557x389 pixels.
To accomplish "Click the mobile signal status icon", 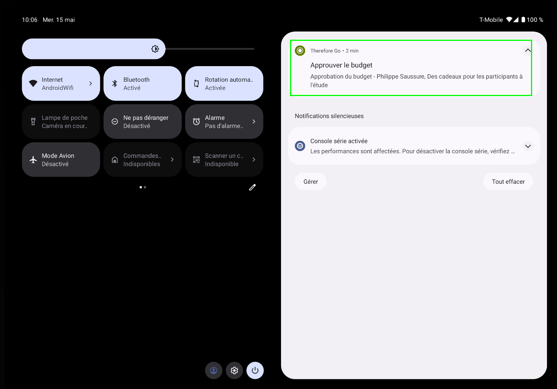I will [516, 19].
